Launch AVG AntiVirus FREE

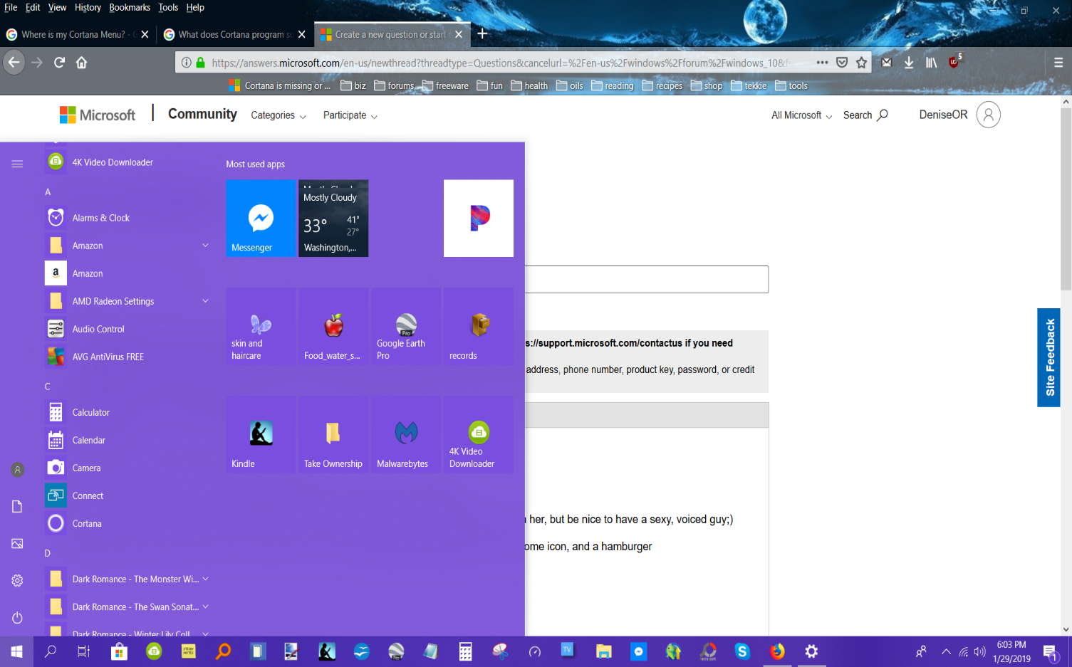128,357
